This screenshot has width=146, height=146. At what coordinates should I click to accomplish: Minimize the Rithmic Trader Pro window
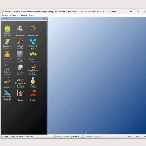pyautogui.click(x=131, y=11)
